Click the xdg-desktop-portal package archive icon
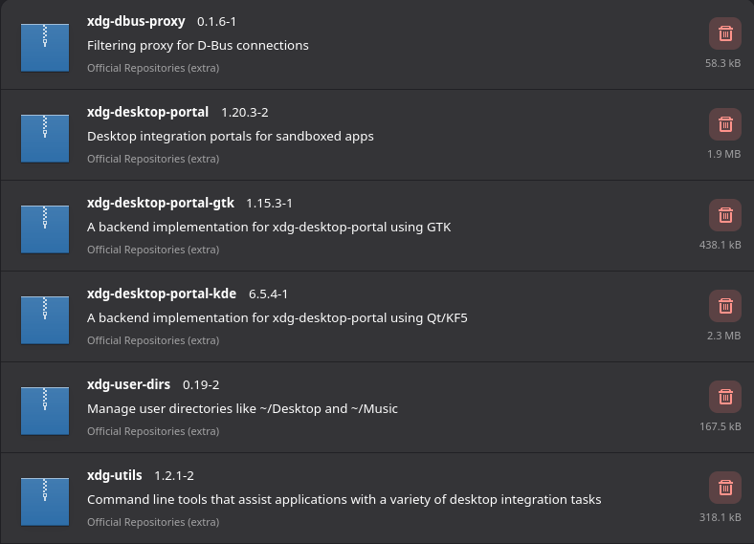 (x=45, y=137)
